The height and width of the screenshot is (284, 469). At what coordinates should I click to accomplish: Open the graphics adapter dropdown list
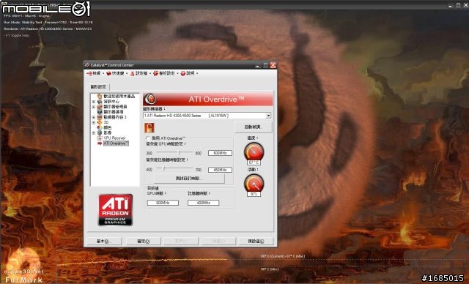[x=268, y=115]
